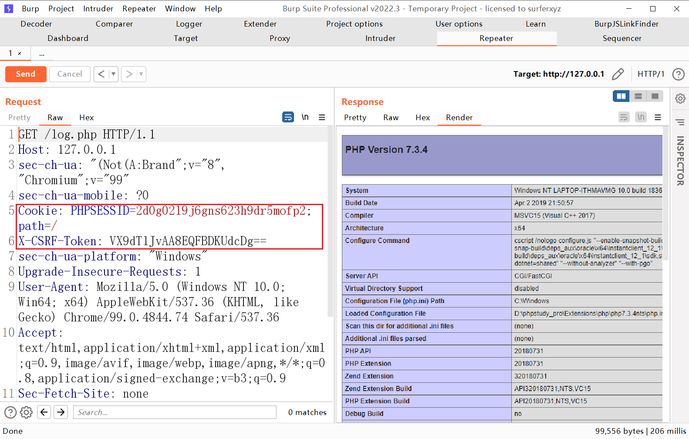Open Inspector settings gear icon

tap(680, 98)
